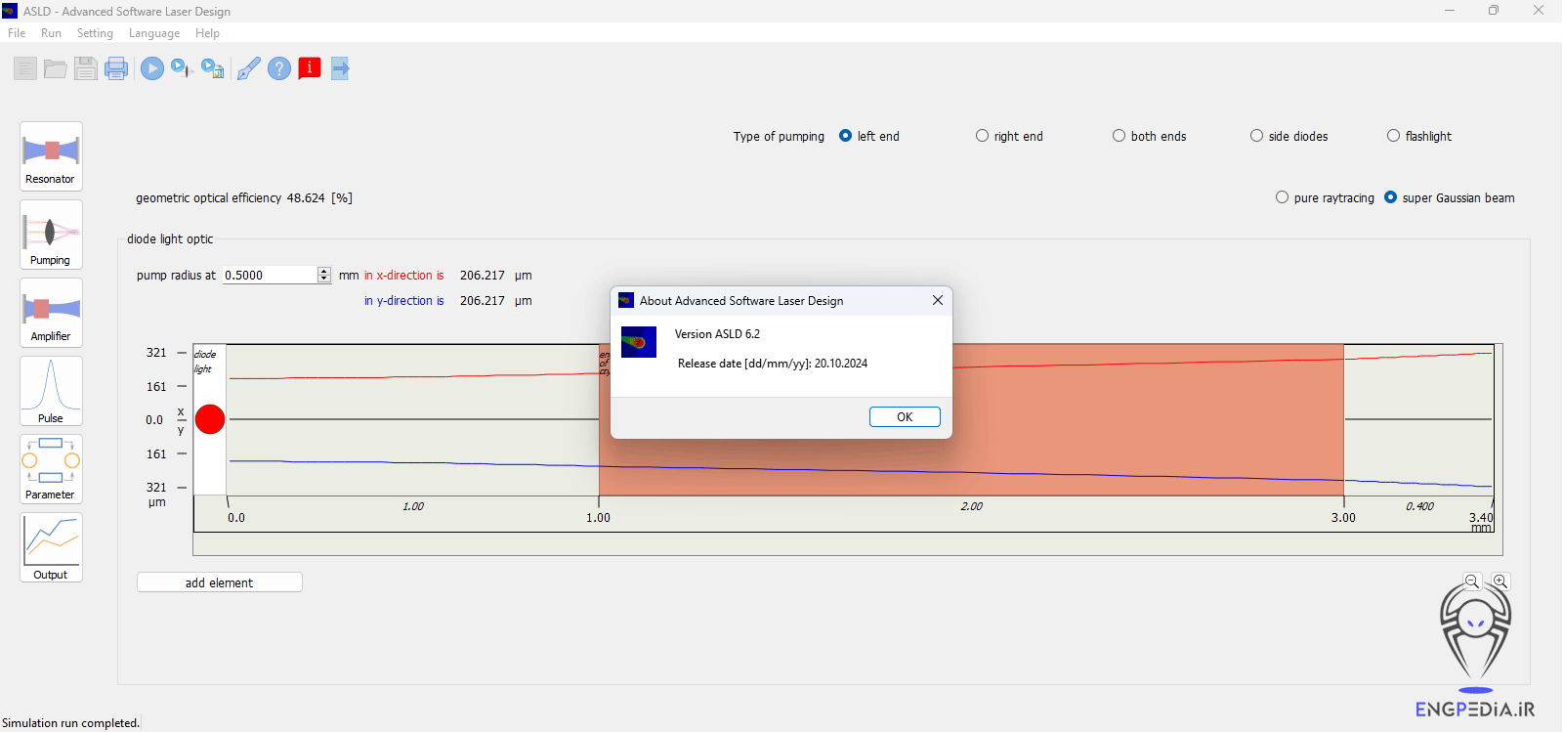Image resolution: width=1563 pixels, height=732 pixels.
Task: Open the Parameter sidebar panel
Action: [51, 469]
